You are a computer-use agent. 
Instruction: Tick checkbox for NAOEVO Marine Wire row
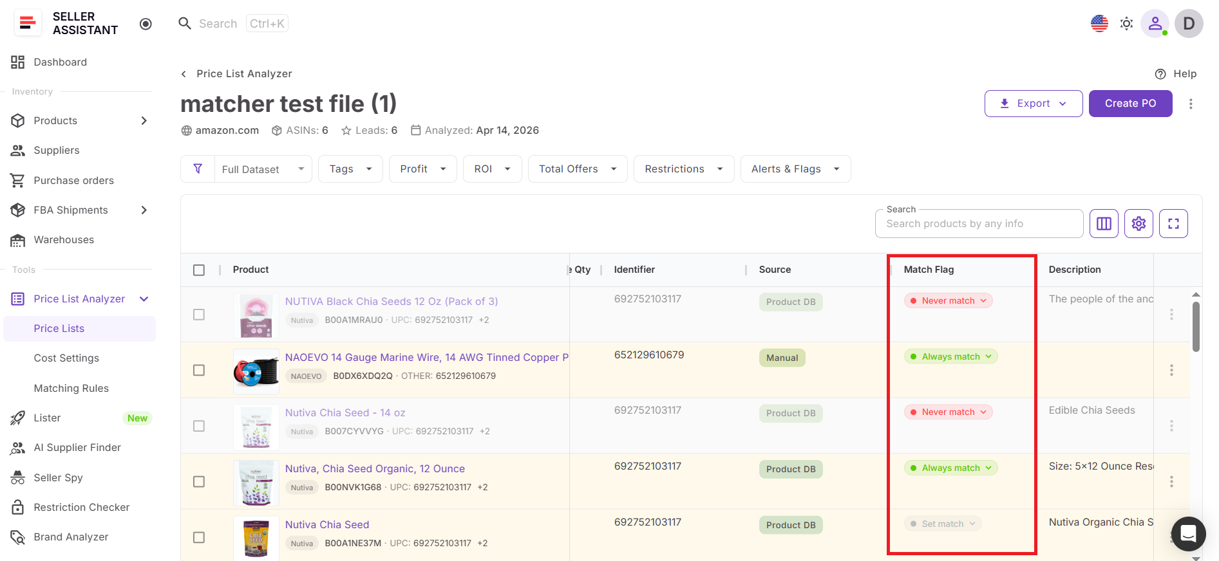[199, 371]
